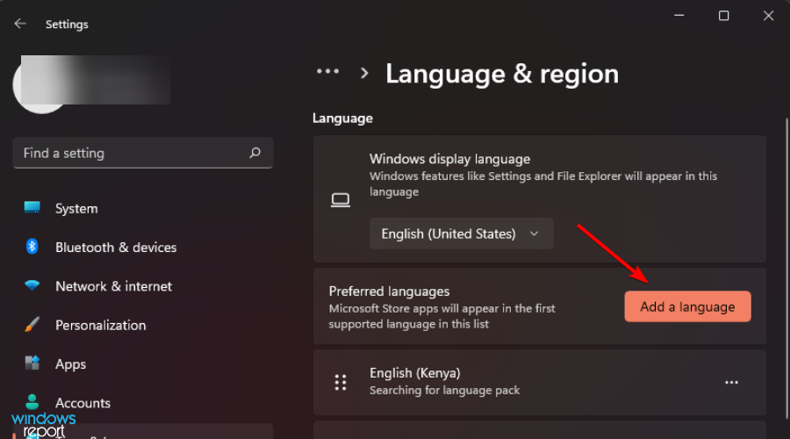Expand the breadcrumb ellipsis before Language & region
The height and width of the screenshot is (439, 790).
click(x=327, y=73)
